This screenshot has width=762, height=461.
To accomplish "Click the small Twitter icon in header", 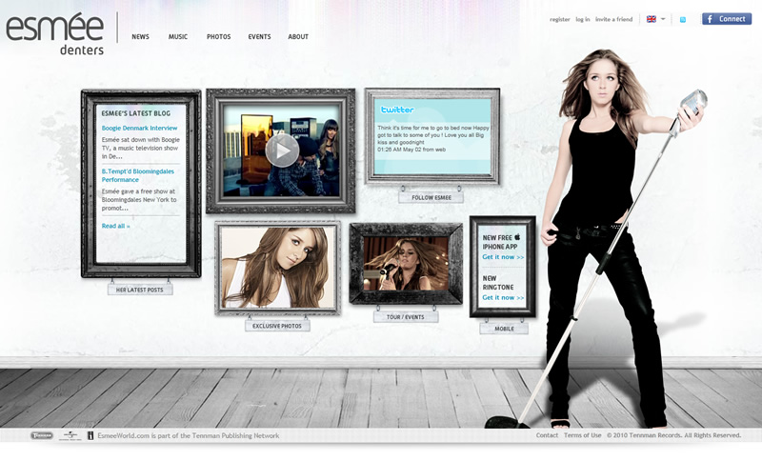I will pyautogui.click(x=683, y=19).
